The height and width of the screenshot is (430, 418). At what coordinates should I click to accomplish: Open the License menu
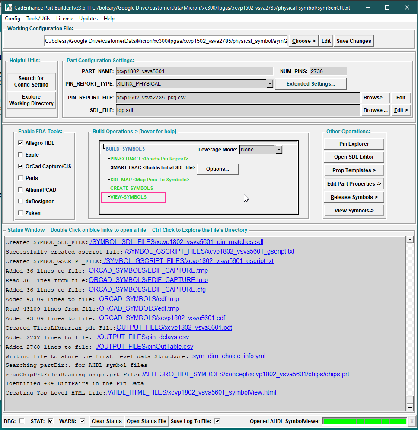64,18
